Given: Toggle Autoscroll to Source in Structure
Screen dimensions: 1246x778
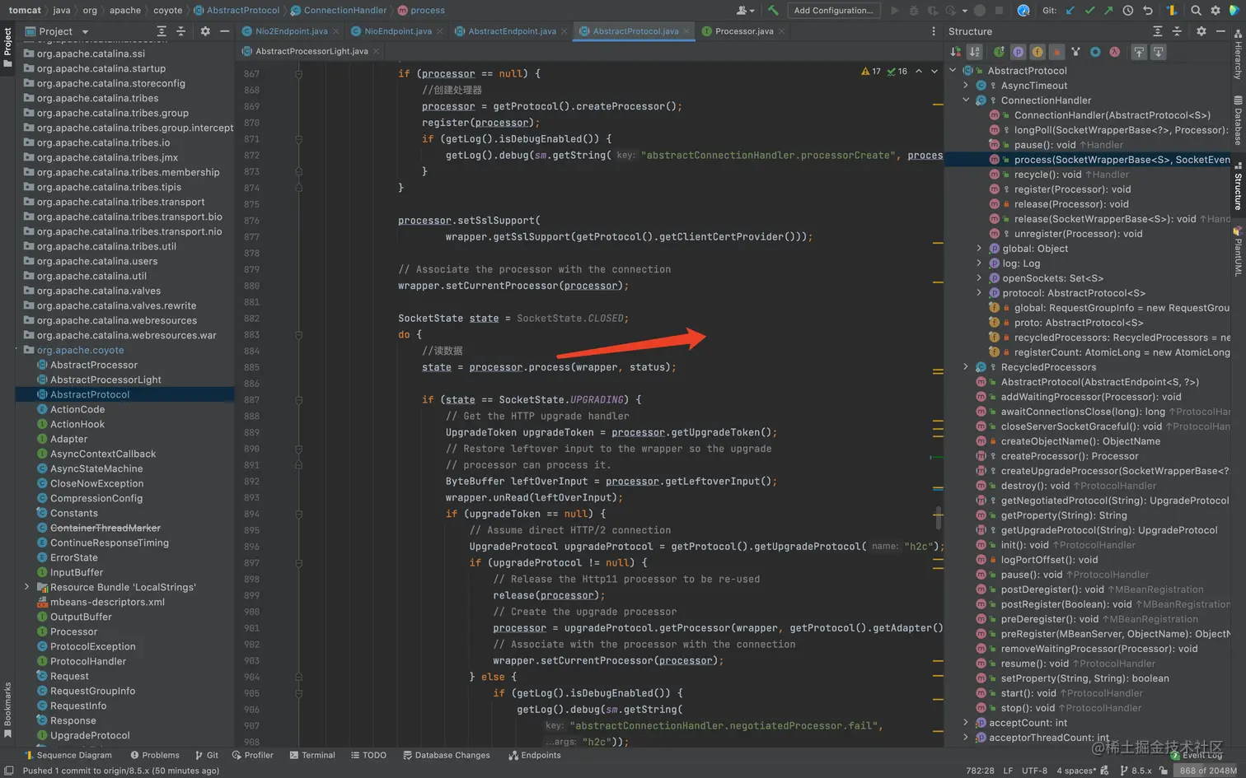Looking at the screenshot, I should 1139,52.
